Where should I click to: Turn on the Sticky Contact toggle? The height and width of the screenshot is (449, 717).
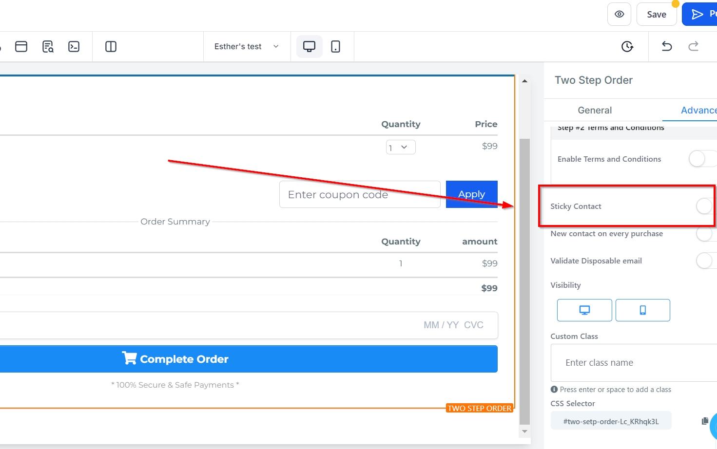pyautogui.click(x=705, y=206)
